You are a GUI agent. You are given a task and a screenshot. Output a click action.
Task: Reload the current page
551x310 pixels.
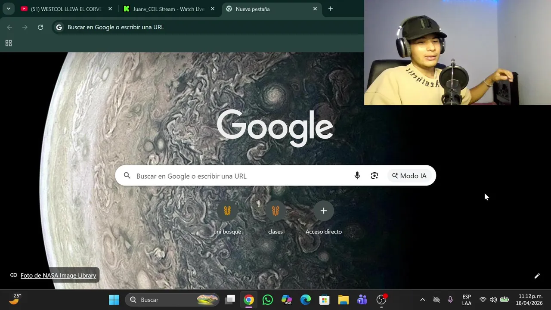[40, 27]
